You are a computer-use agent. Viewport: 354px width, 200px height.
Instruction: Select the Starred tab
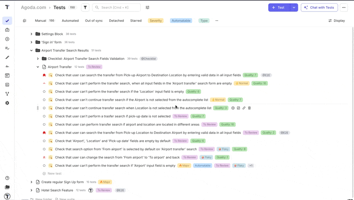click(136, 20)
